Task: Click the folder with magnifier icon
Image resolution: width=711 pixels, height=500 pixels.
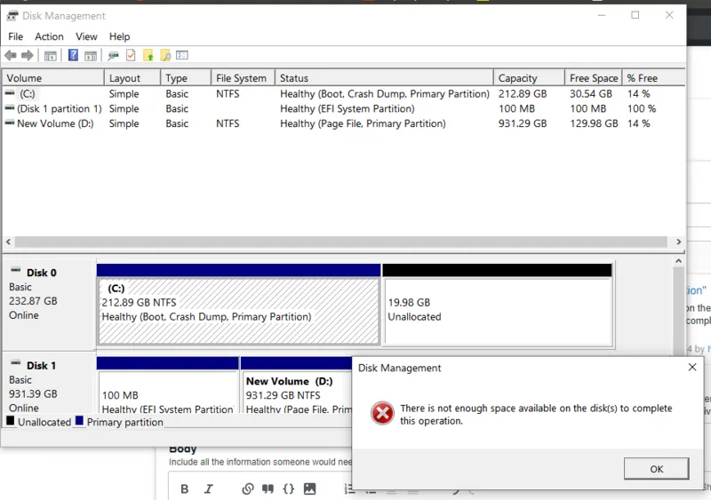Action: (165, 55)
